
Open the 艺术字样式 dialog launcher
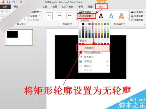pyautogui.click(x=145, y=24)
